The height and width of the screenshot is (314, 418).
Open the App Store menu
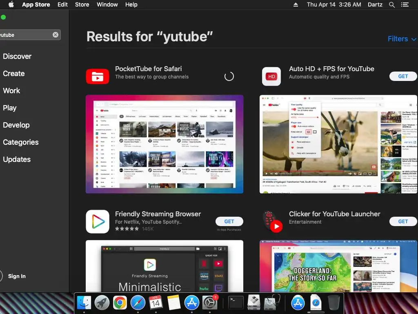36,4
